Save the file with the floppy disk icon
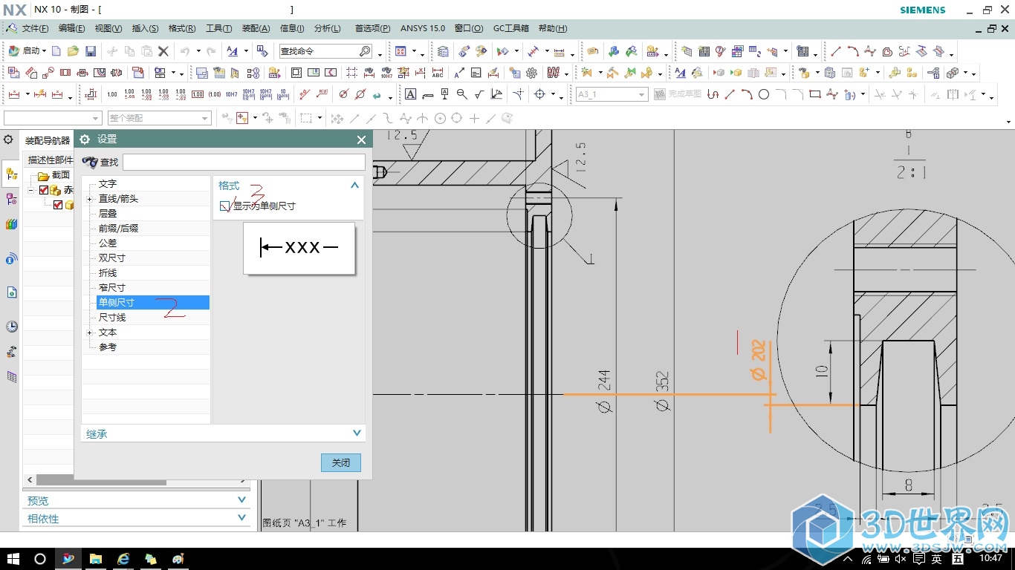Screen dimensions: 1015x570 pos(91,51)
